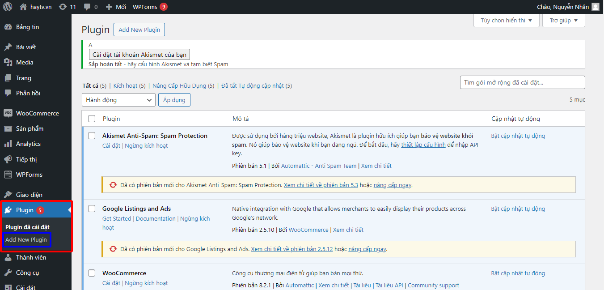Enable auto-update for WooCommerce
Image resolution: width=604 pixels, height=290 pixels.
[x=518, y=273]
